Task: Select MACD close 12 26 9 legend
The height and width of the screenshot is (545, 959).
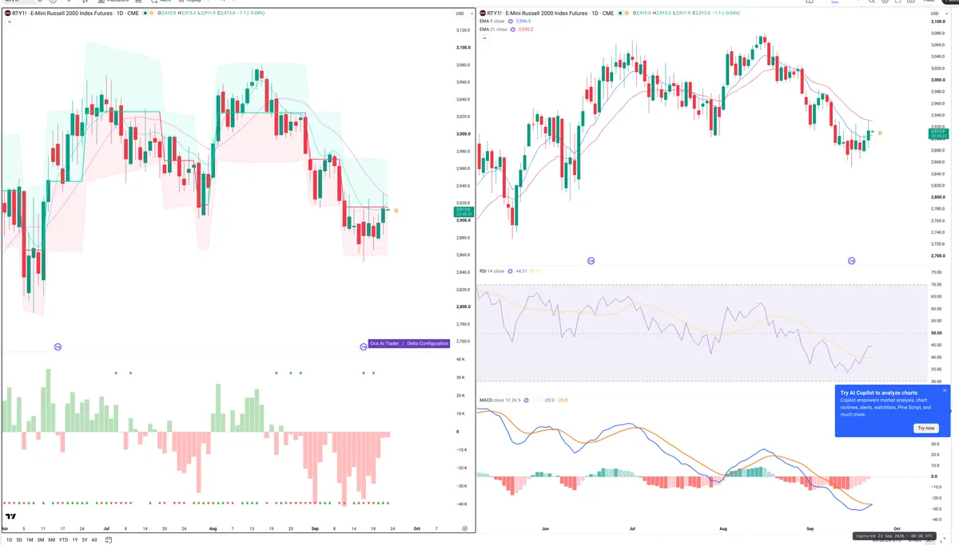Action: tap(499, 400)
